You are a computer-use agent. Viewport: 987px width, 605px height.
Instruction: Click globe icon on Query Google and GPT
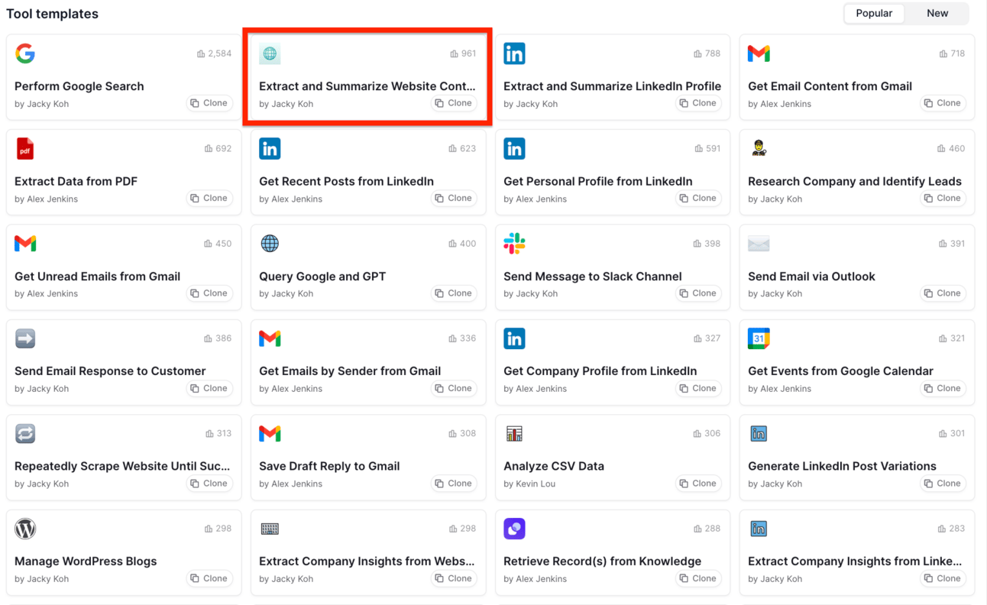click(270, 244)
